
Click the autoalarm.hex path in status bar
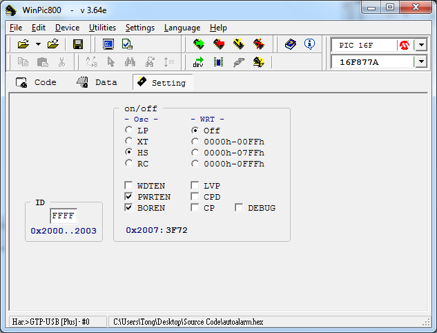188,322
